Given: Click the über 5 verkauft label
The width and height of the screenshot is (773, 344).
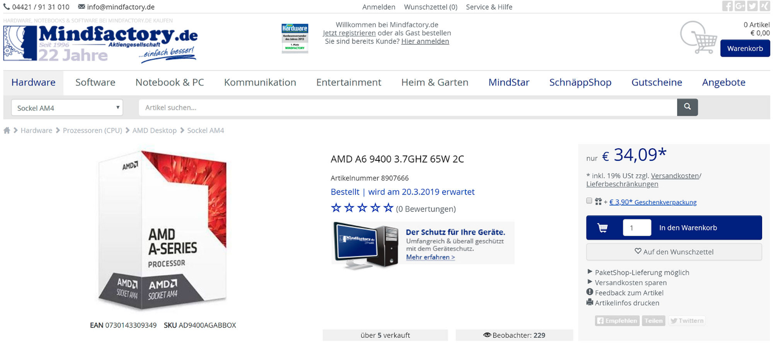Looking at the screenshot, I should click(385, 335).
